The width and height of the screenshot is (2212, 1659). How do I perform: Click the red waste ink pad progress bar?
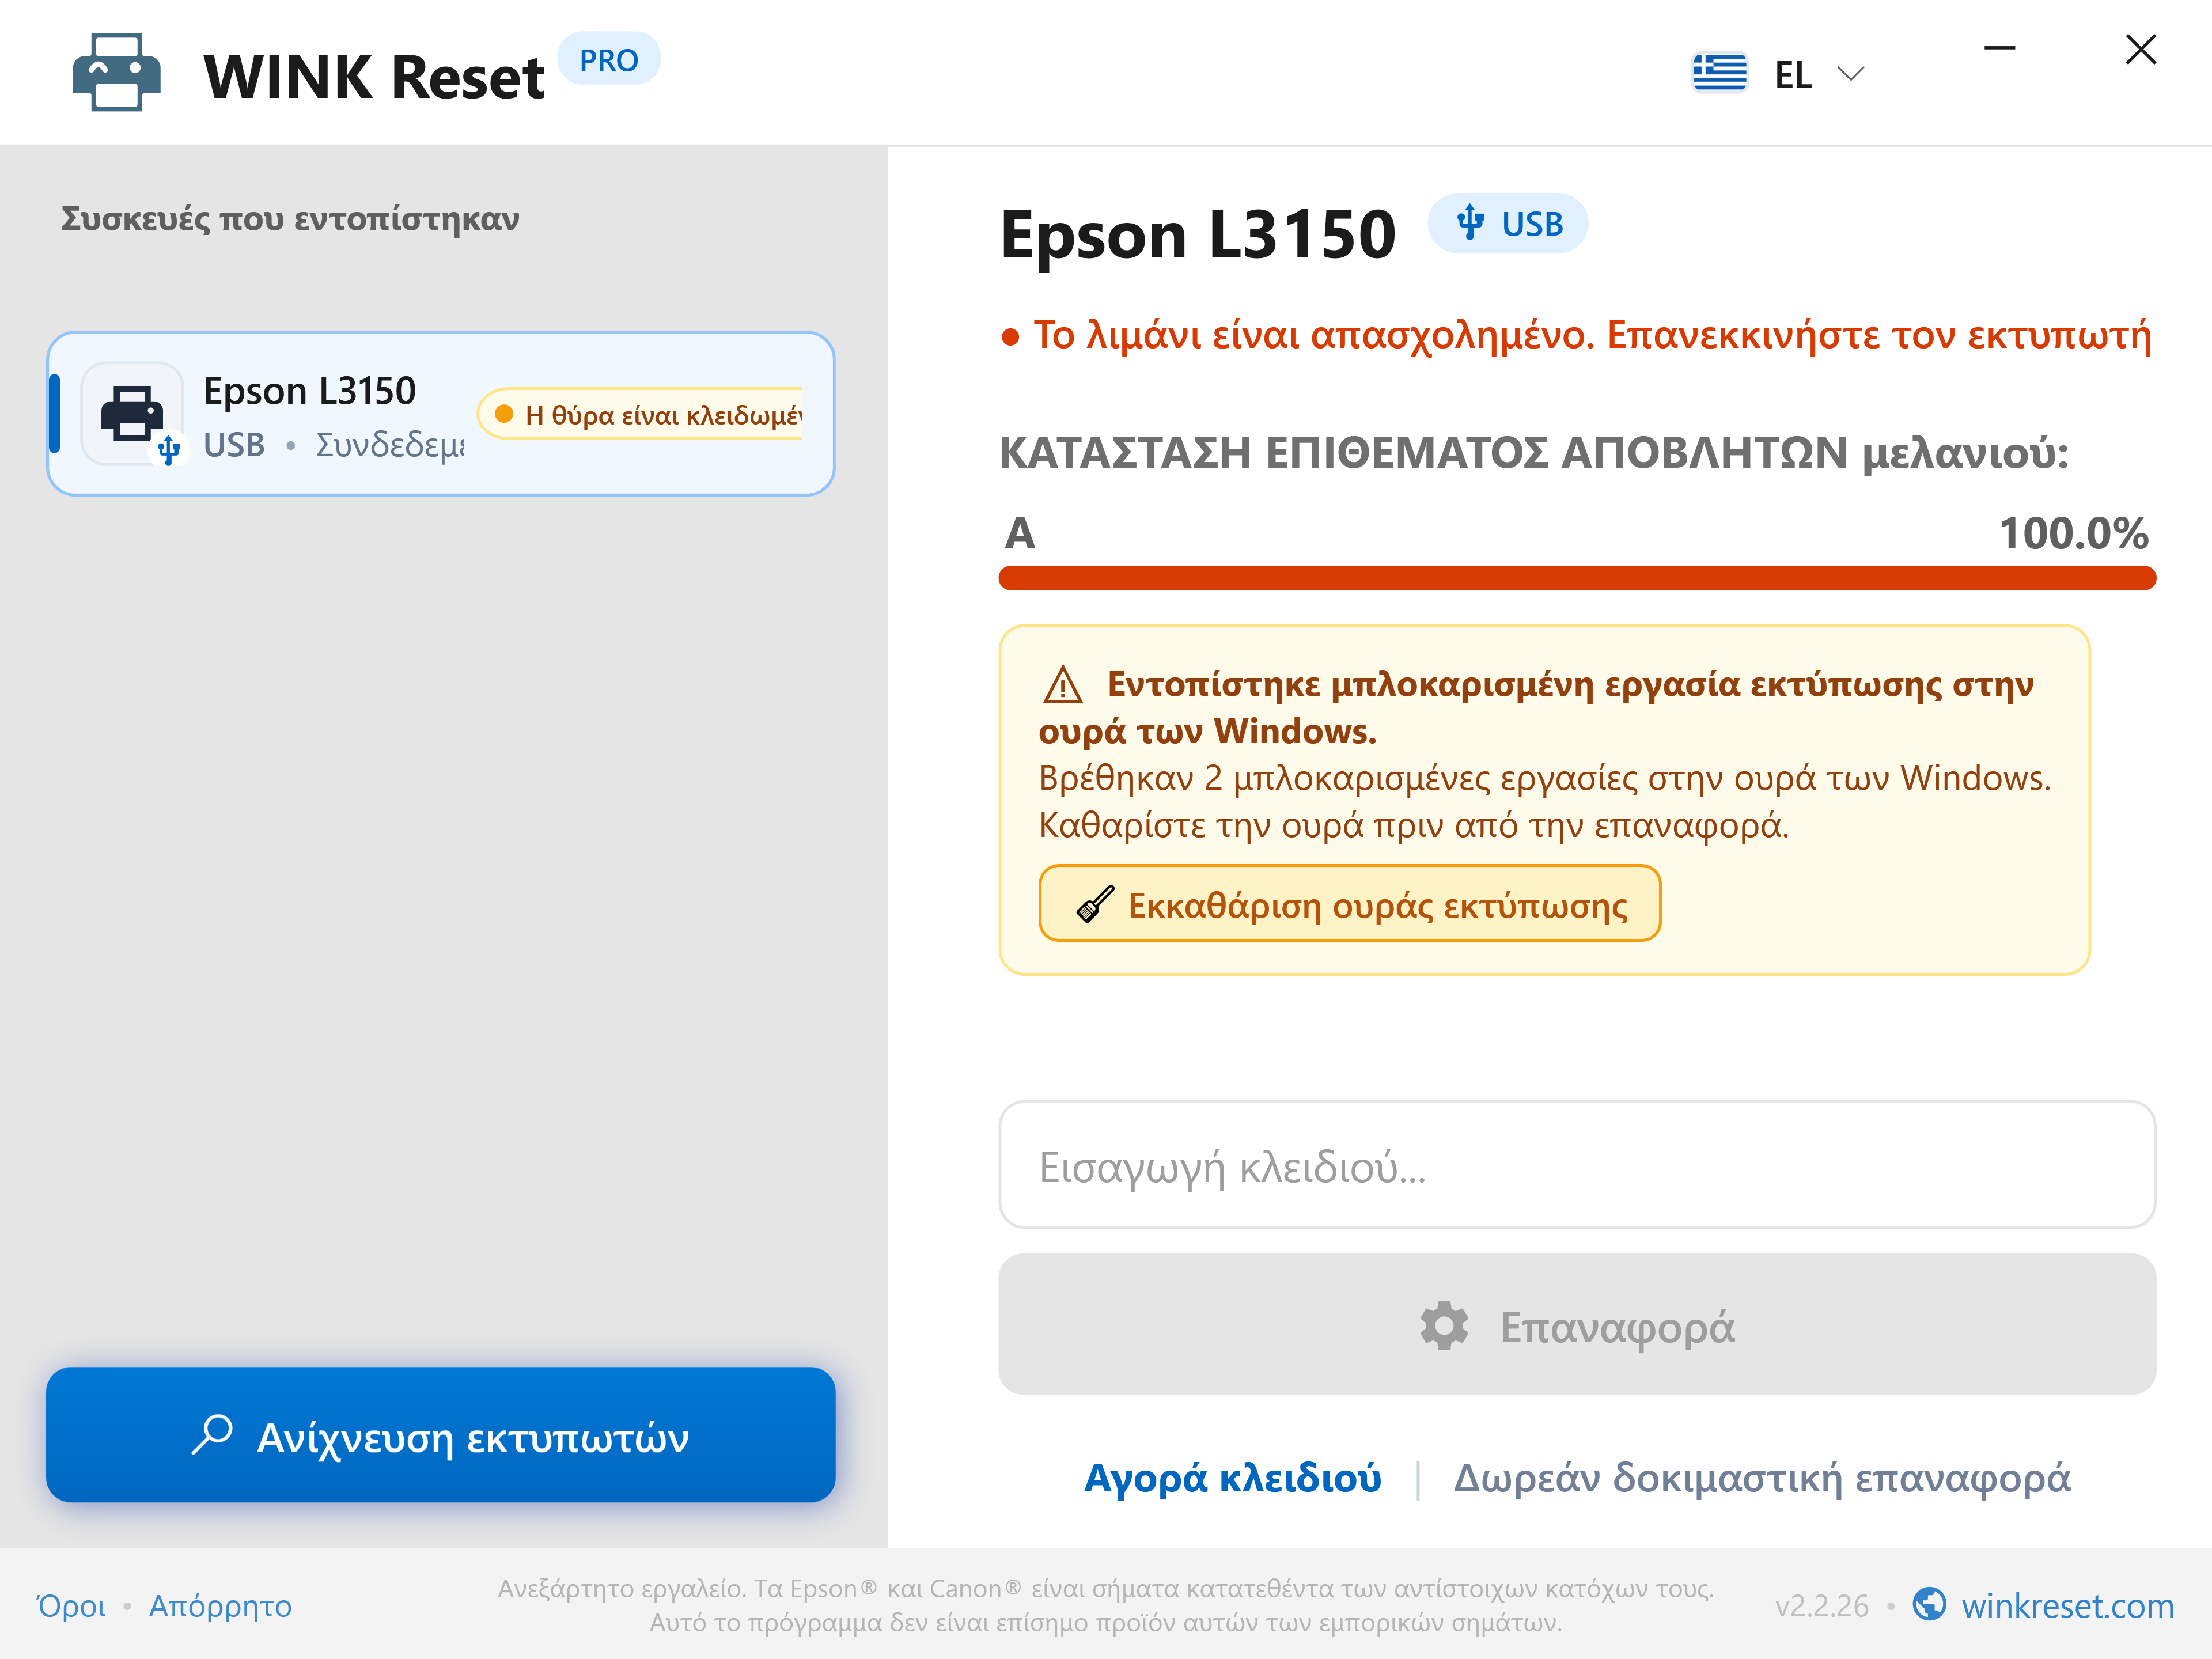pos(1577,578)
